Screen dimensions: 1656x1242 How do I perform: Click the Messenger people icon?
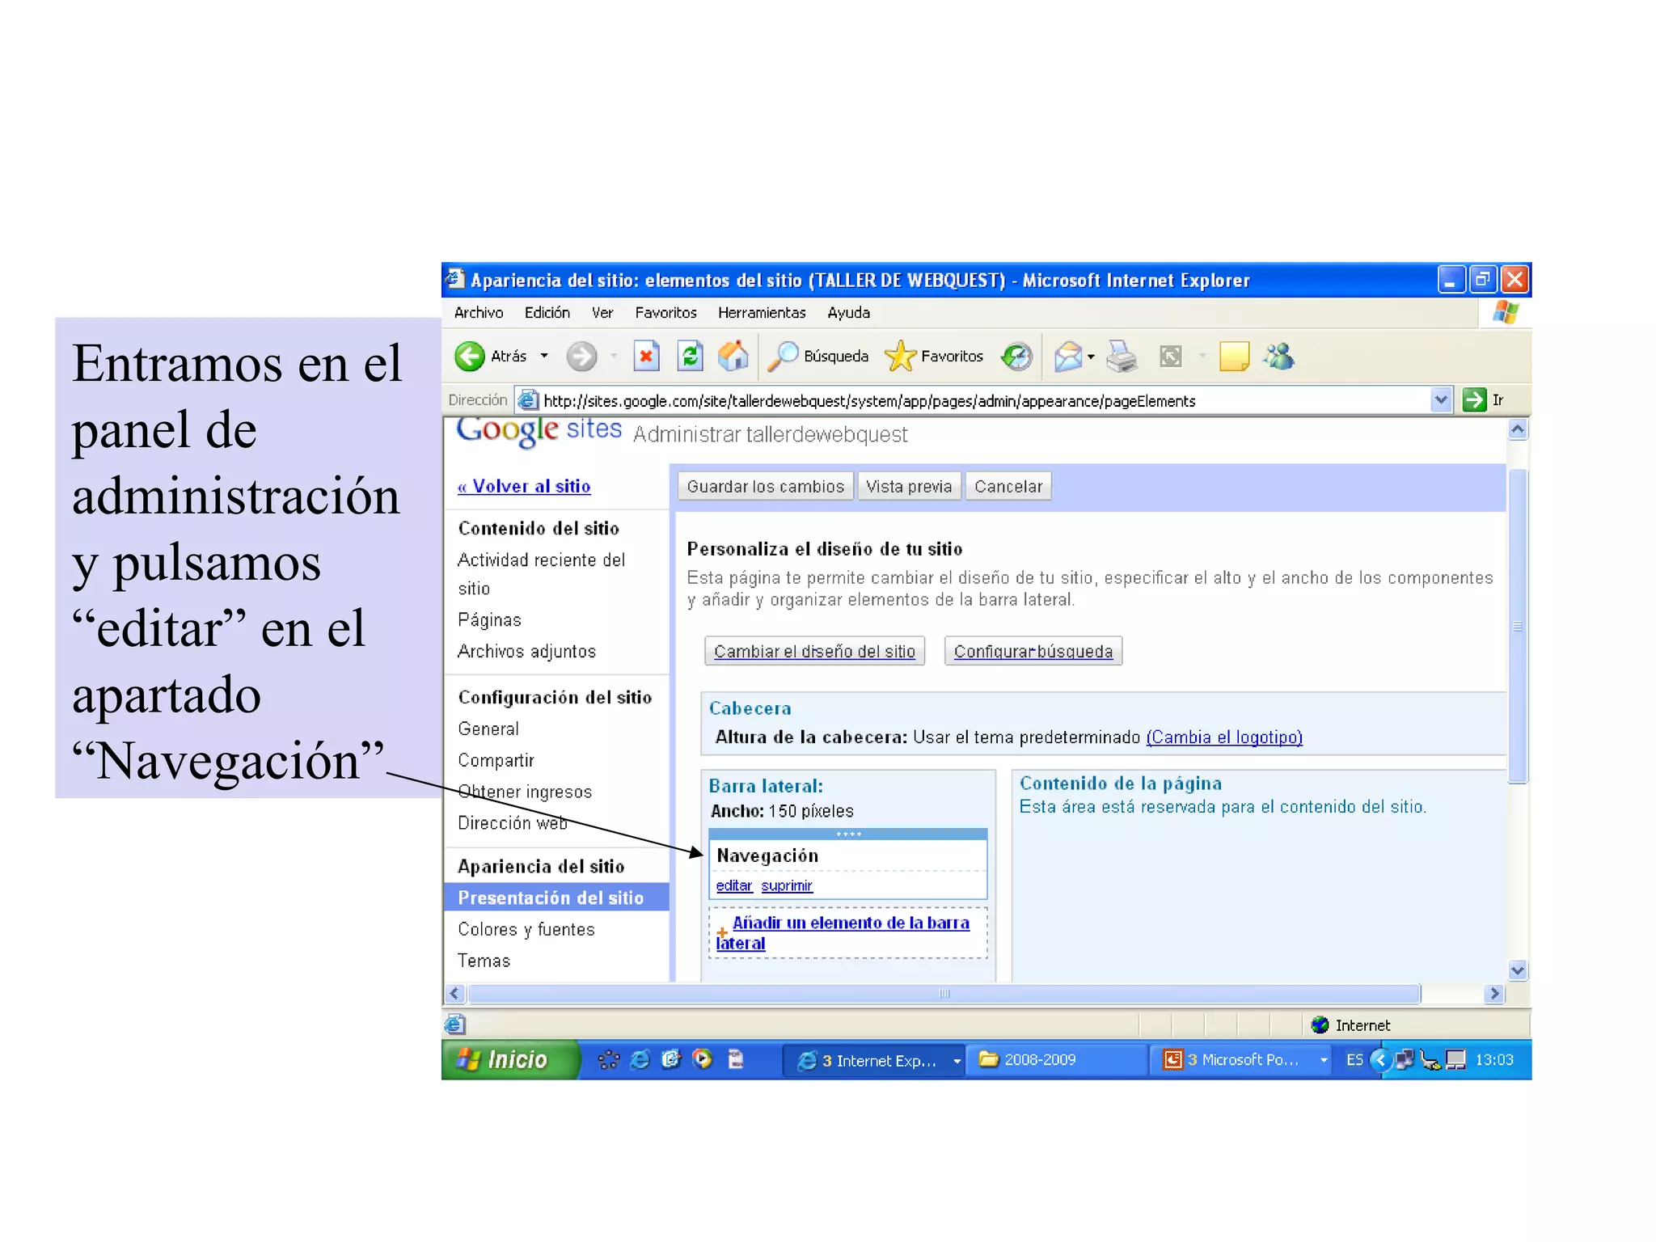coord(1279,357)
